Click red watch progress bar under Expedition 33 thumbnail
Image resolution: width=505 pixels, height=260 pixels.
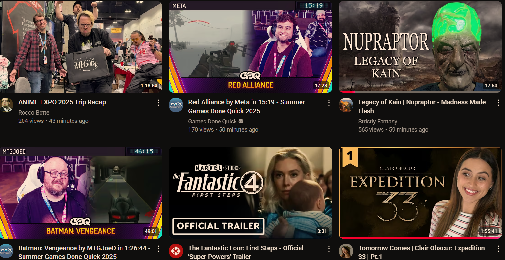point(420,238)
